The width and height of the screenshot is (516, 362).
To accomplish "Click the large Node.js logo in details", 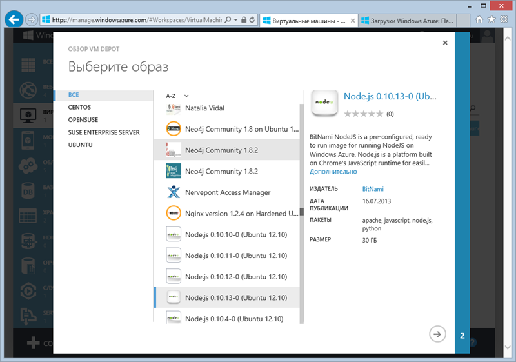I will (324, 103).
